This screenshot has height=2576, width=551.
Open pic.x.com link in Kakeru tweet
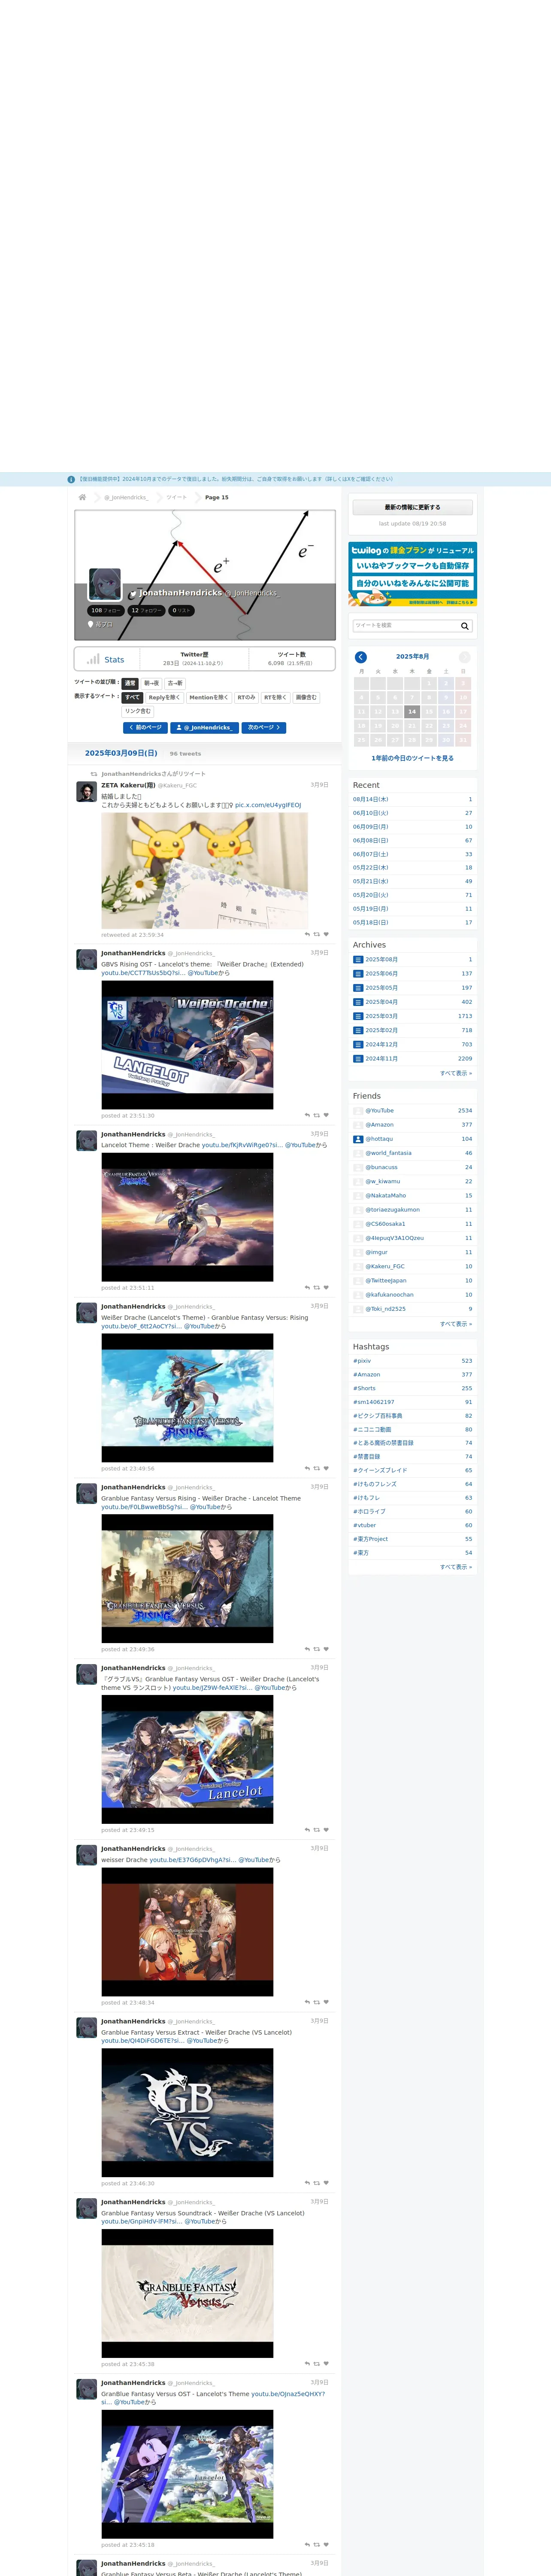point(268,805)
